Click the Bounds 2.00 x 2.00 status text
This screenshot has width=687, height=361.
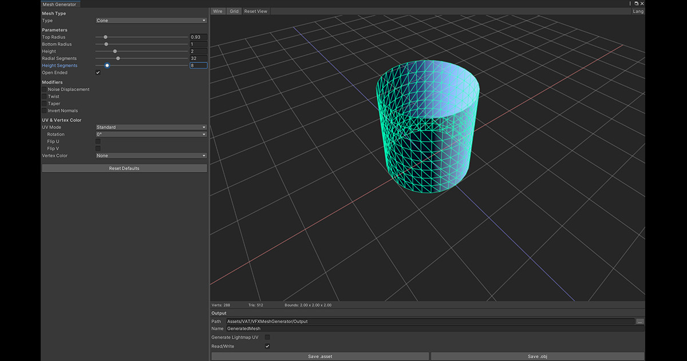(308, 305)
